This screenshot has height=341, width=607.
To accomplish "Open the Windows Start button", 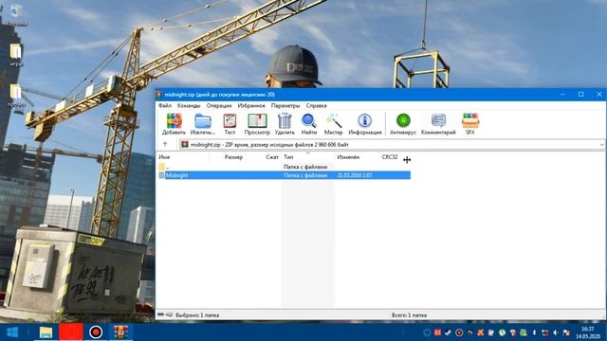I will pyautogui.click(x=12, y=332).
